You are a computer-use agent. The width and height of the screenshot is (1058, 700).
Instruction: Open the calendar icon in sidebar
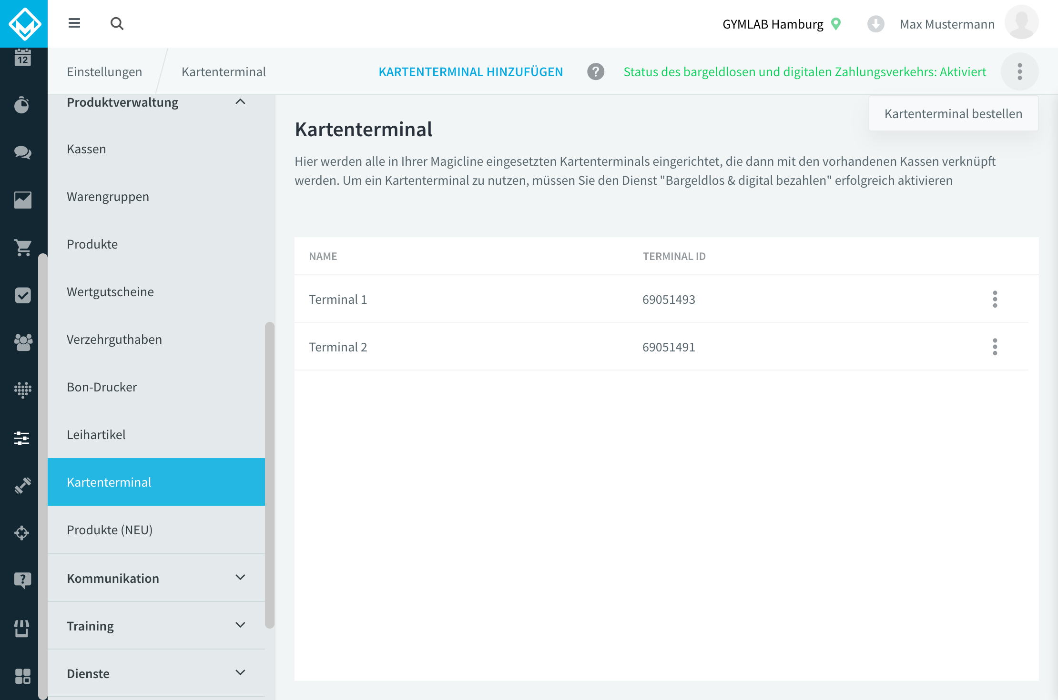point(22,57)
